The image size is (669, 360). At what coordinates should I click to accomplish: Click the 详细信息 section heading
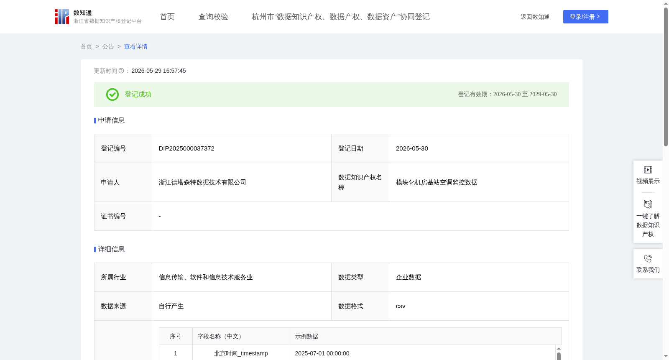(x=111, y=249)
